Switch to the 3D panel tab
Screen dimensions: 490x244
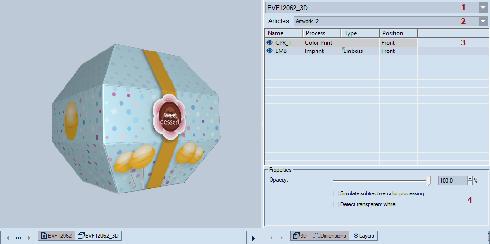pos(300,235)
